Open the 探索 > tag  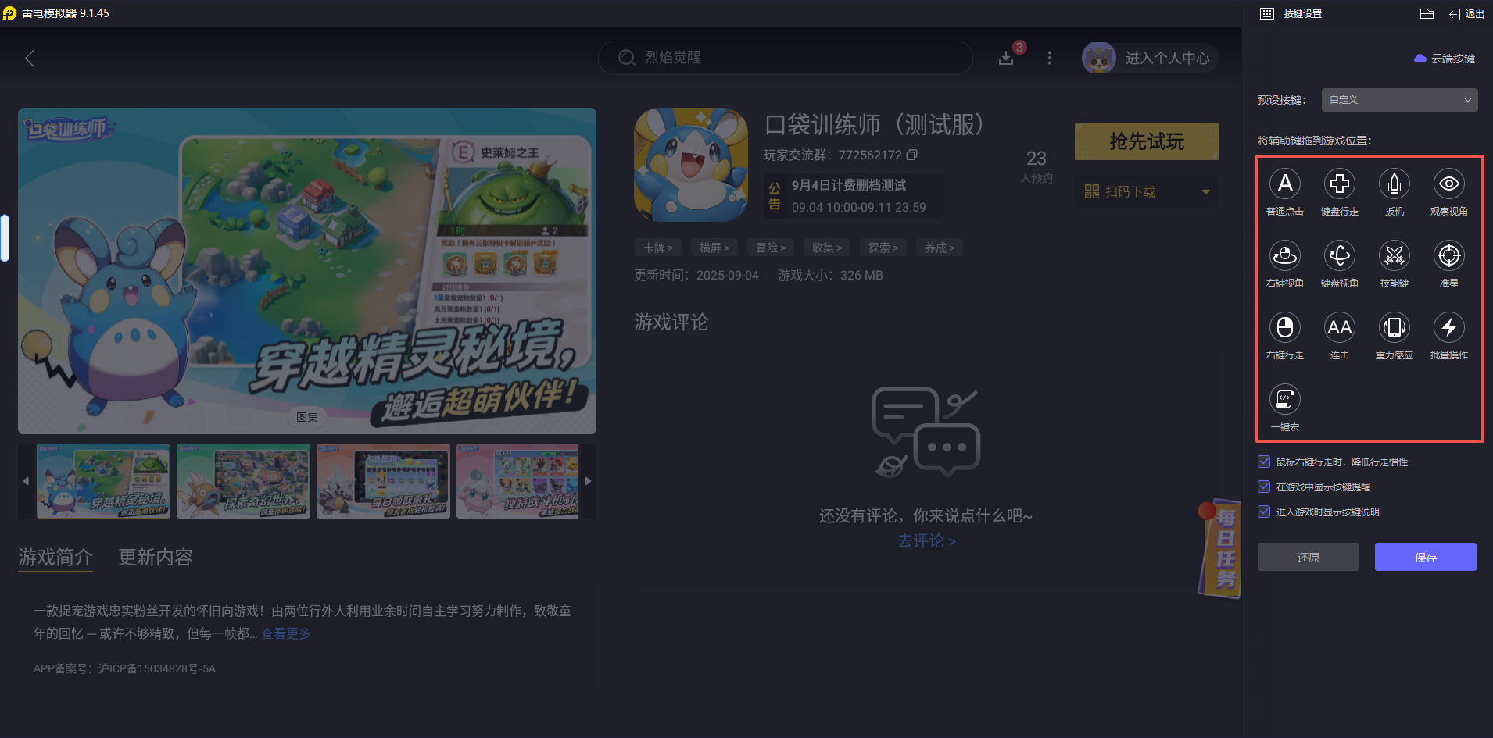pyautogui.click(x=883, y=248)
